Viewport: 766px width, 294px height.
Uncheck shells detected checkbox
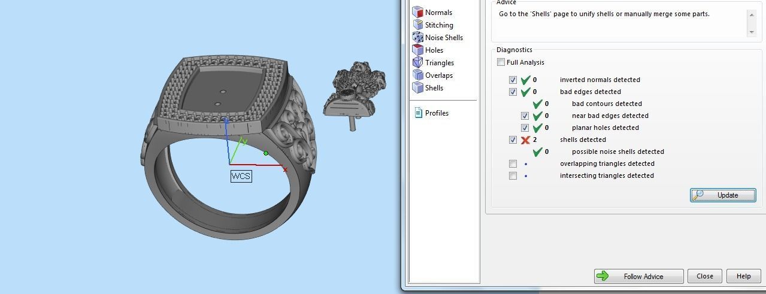pos(513,140)
